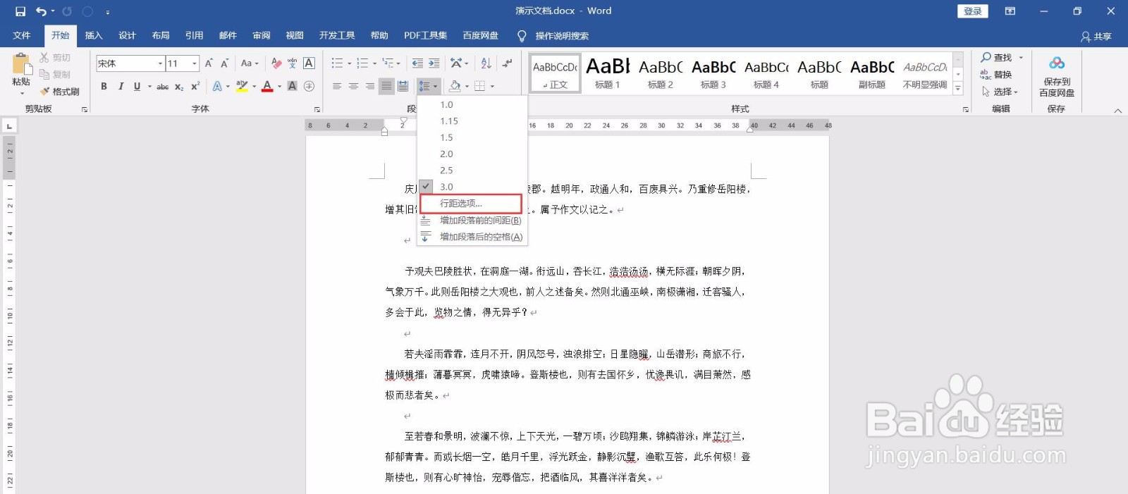Clear all formatting with eraser icon
1128x494 pixels.
click(x=276, y=63)
